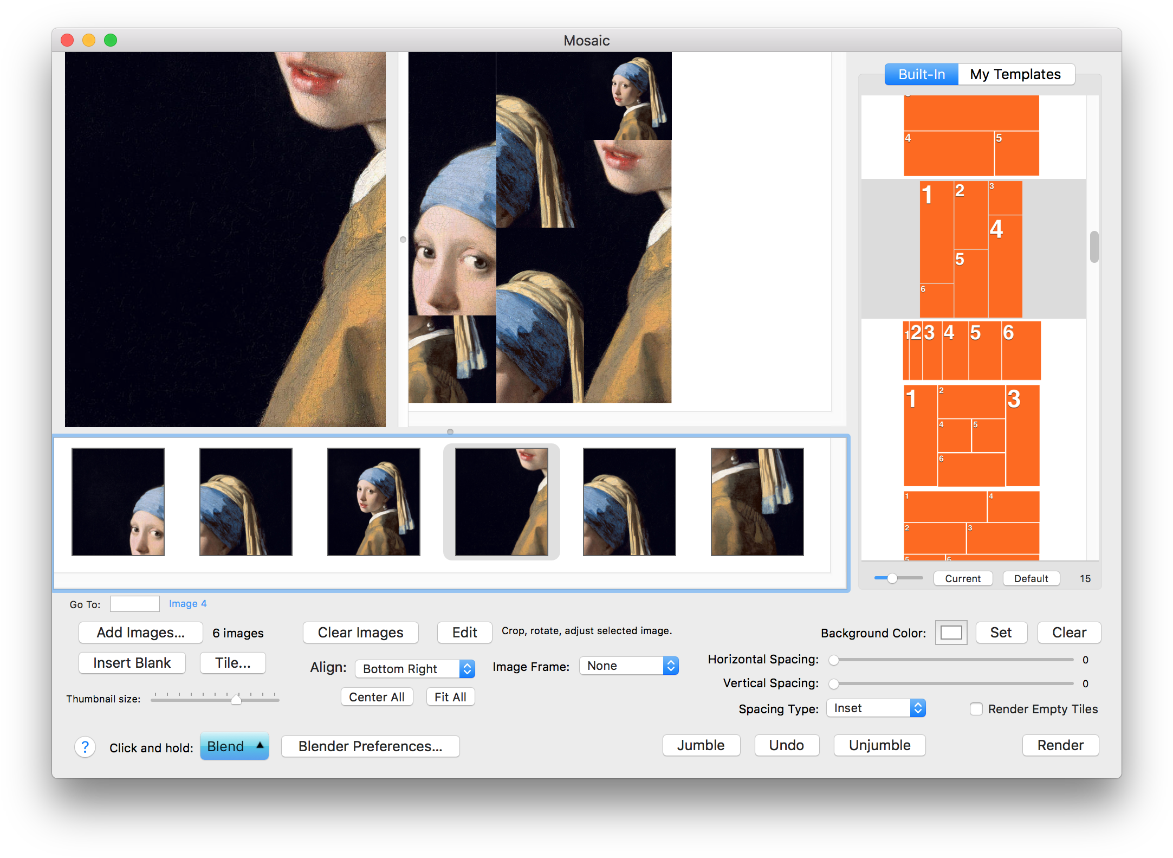Open the help question mark button
1173x858 pixels.
click(85, 747)
